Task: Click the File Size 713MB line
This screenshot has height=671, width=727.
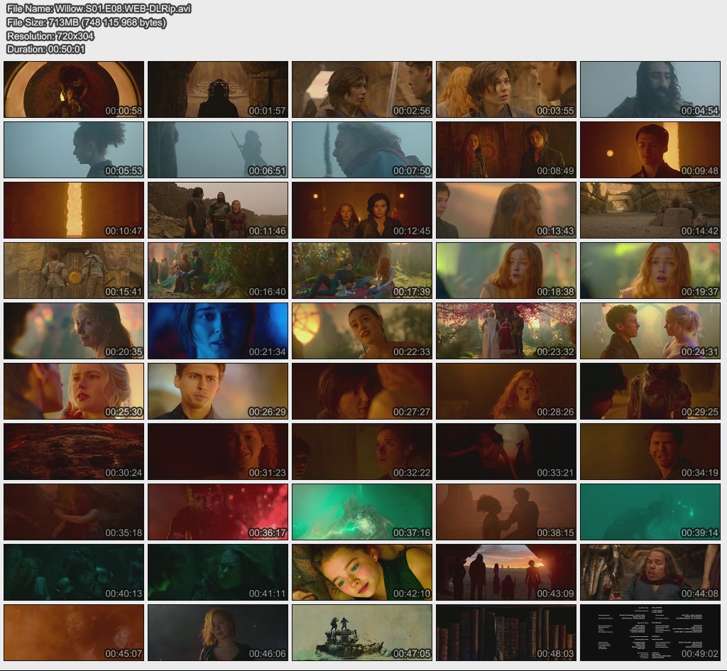Action: 86,22
